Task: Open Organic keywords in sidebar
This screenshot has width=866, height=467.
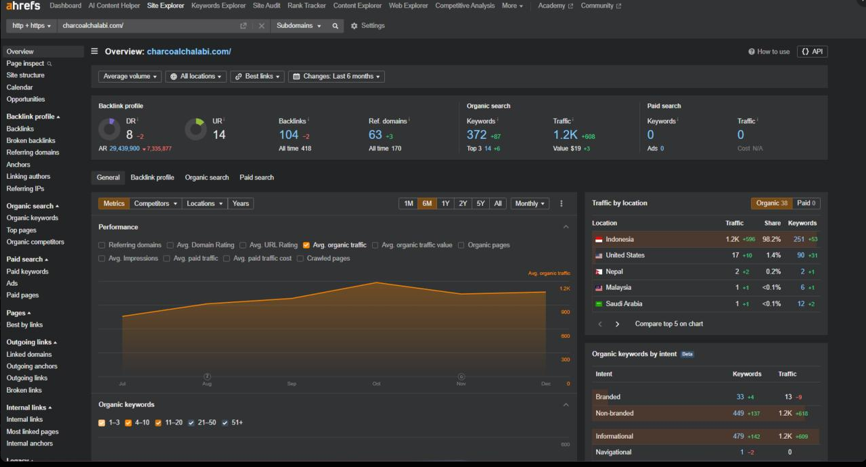Action: click(32, 218)
